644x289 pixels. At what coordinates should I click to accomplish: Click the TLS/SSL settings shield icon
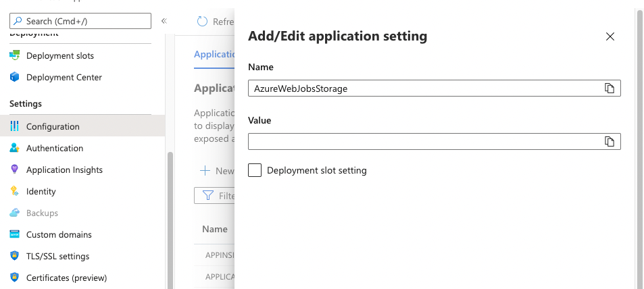pos(14,256)
